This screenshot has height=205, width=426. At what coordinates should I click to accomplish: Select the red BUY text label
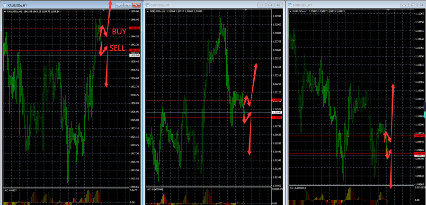[119, 32]
